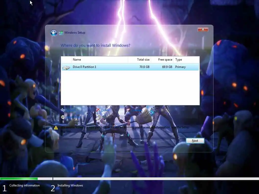Image resolution: width=259 pixels, height=194 pixels.
Task: Select the Drive 0 Partition 1 row
Action: [130, 67]
